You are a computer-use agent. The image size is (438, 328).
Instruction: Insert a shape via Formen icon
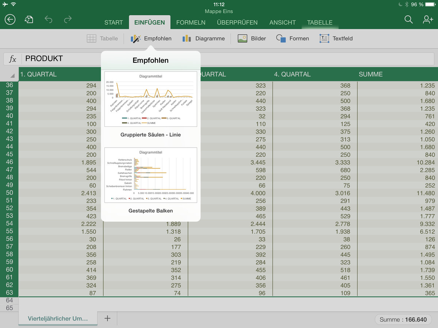click(292, 38)
